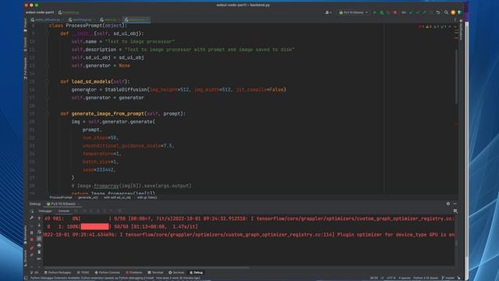Screen dimensions: 499x281
Task: Click the UTF-8 encoding status entry
Action: [x=391, y=278]
